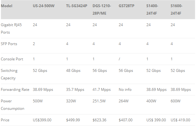Screen dimensions: 196x126
Task: Click the Model column header
Action: pos(7,6)
